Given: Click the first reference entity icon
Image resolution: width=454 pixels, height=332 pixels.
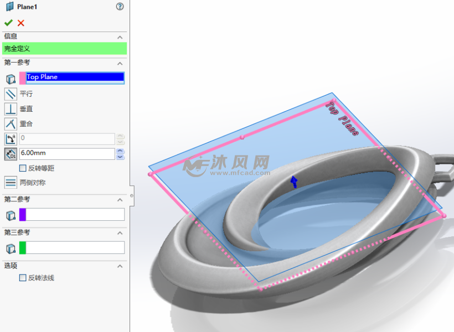Looking at the screenshot, I should (x=11, y=79).
